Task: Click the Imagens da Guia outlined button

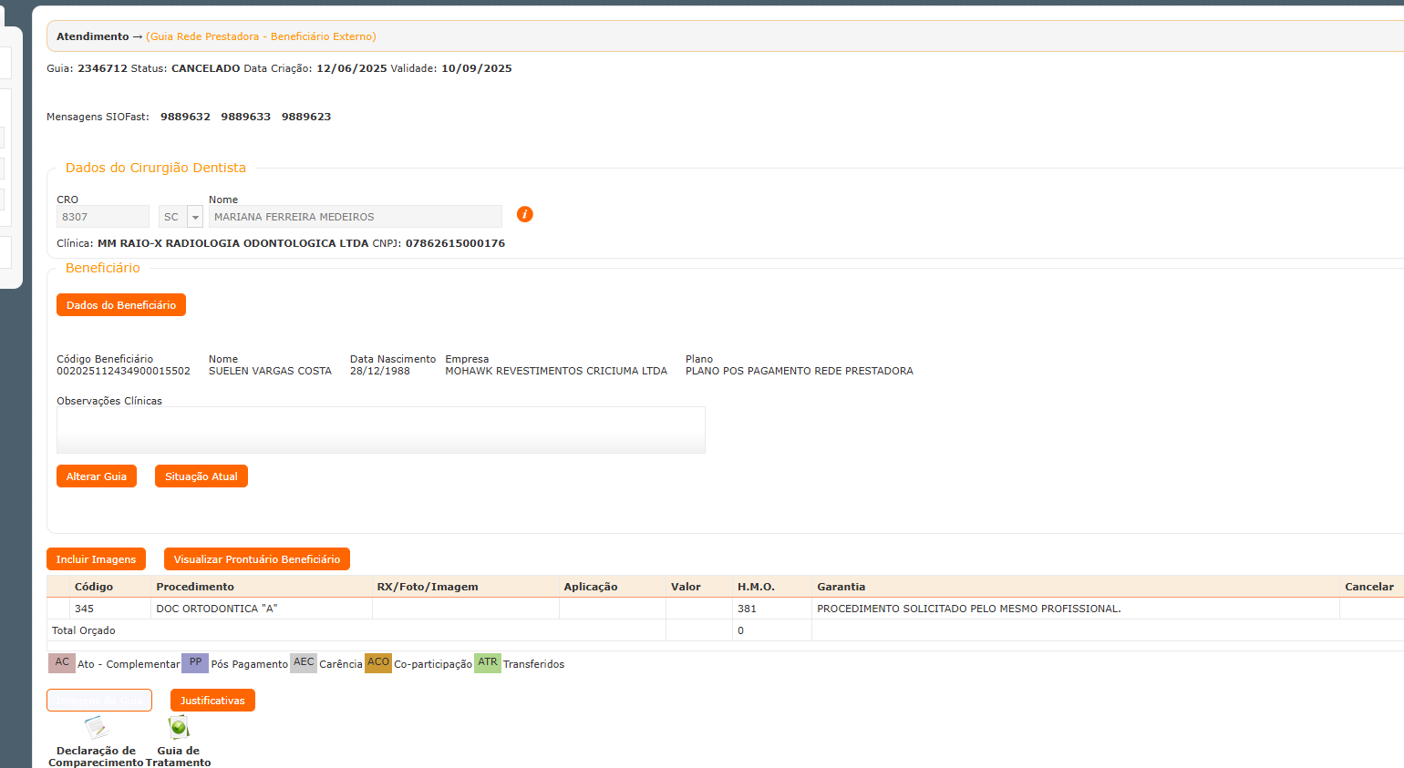Action: 99,701
